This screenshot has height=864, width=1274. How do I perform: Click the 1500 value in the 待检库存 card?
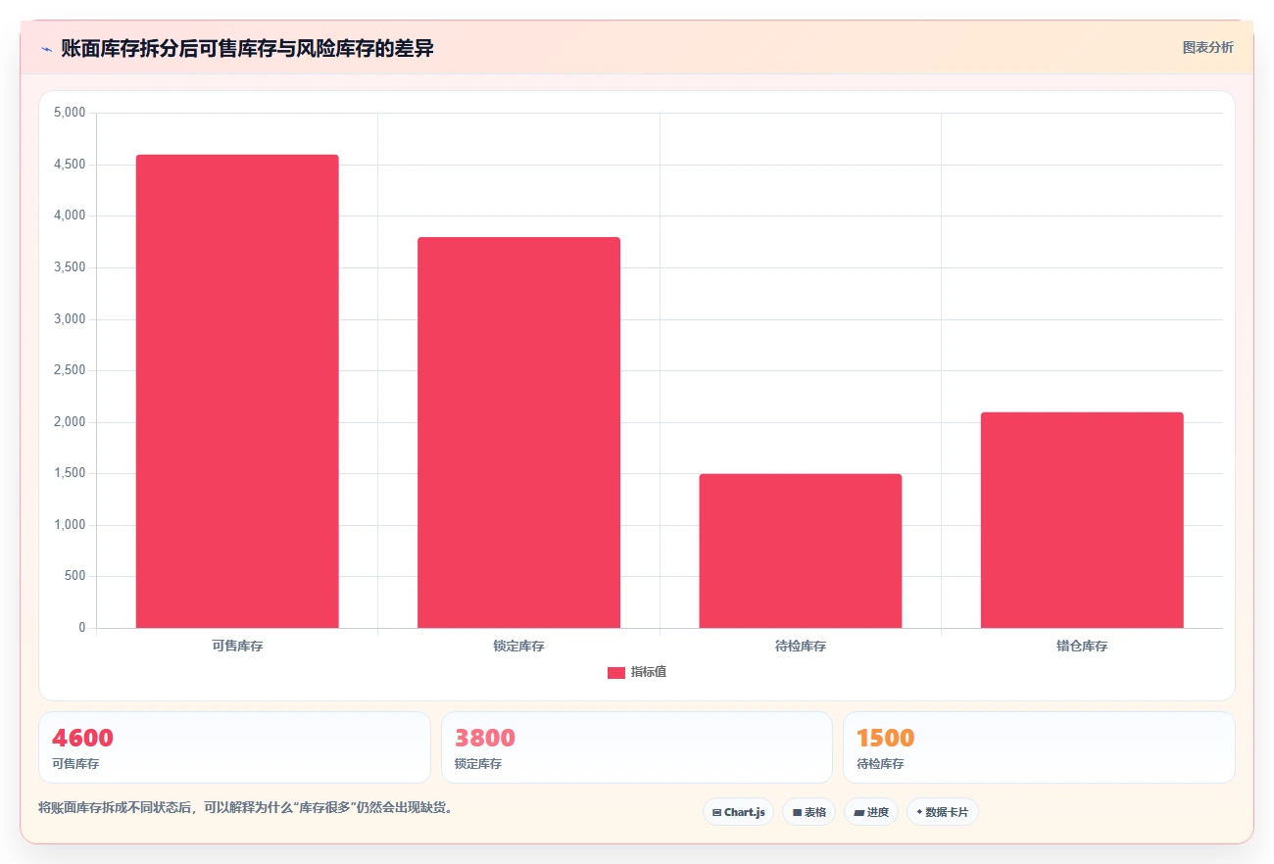(885, 738)
